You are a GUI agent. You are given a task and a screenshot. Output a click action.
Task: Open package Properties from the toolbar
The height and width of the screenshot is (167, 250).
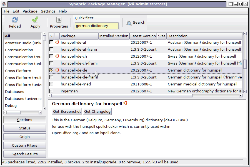coord(59,22)
